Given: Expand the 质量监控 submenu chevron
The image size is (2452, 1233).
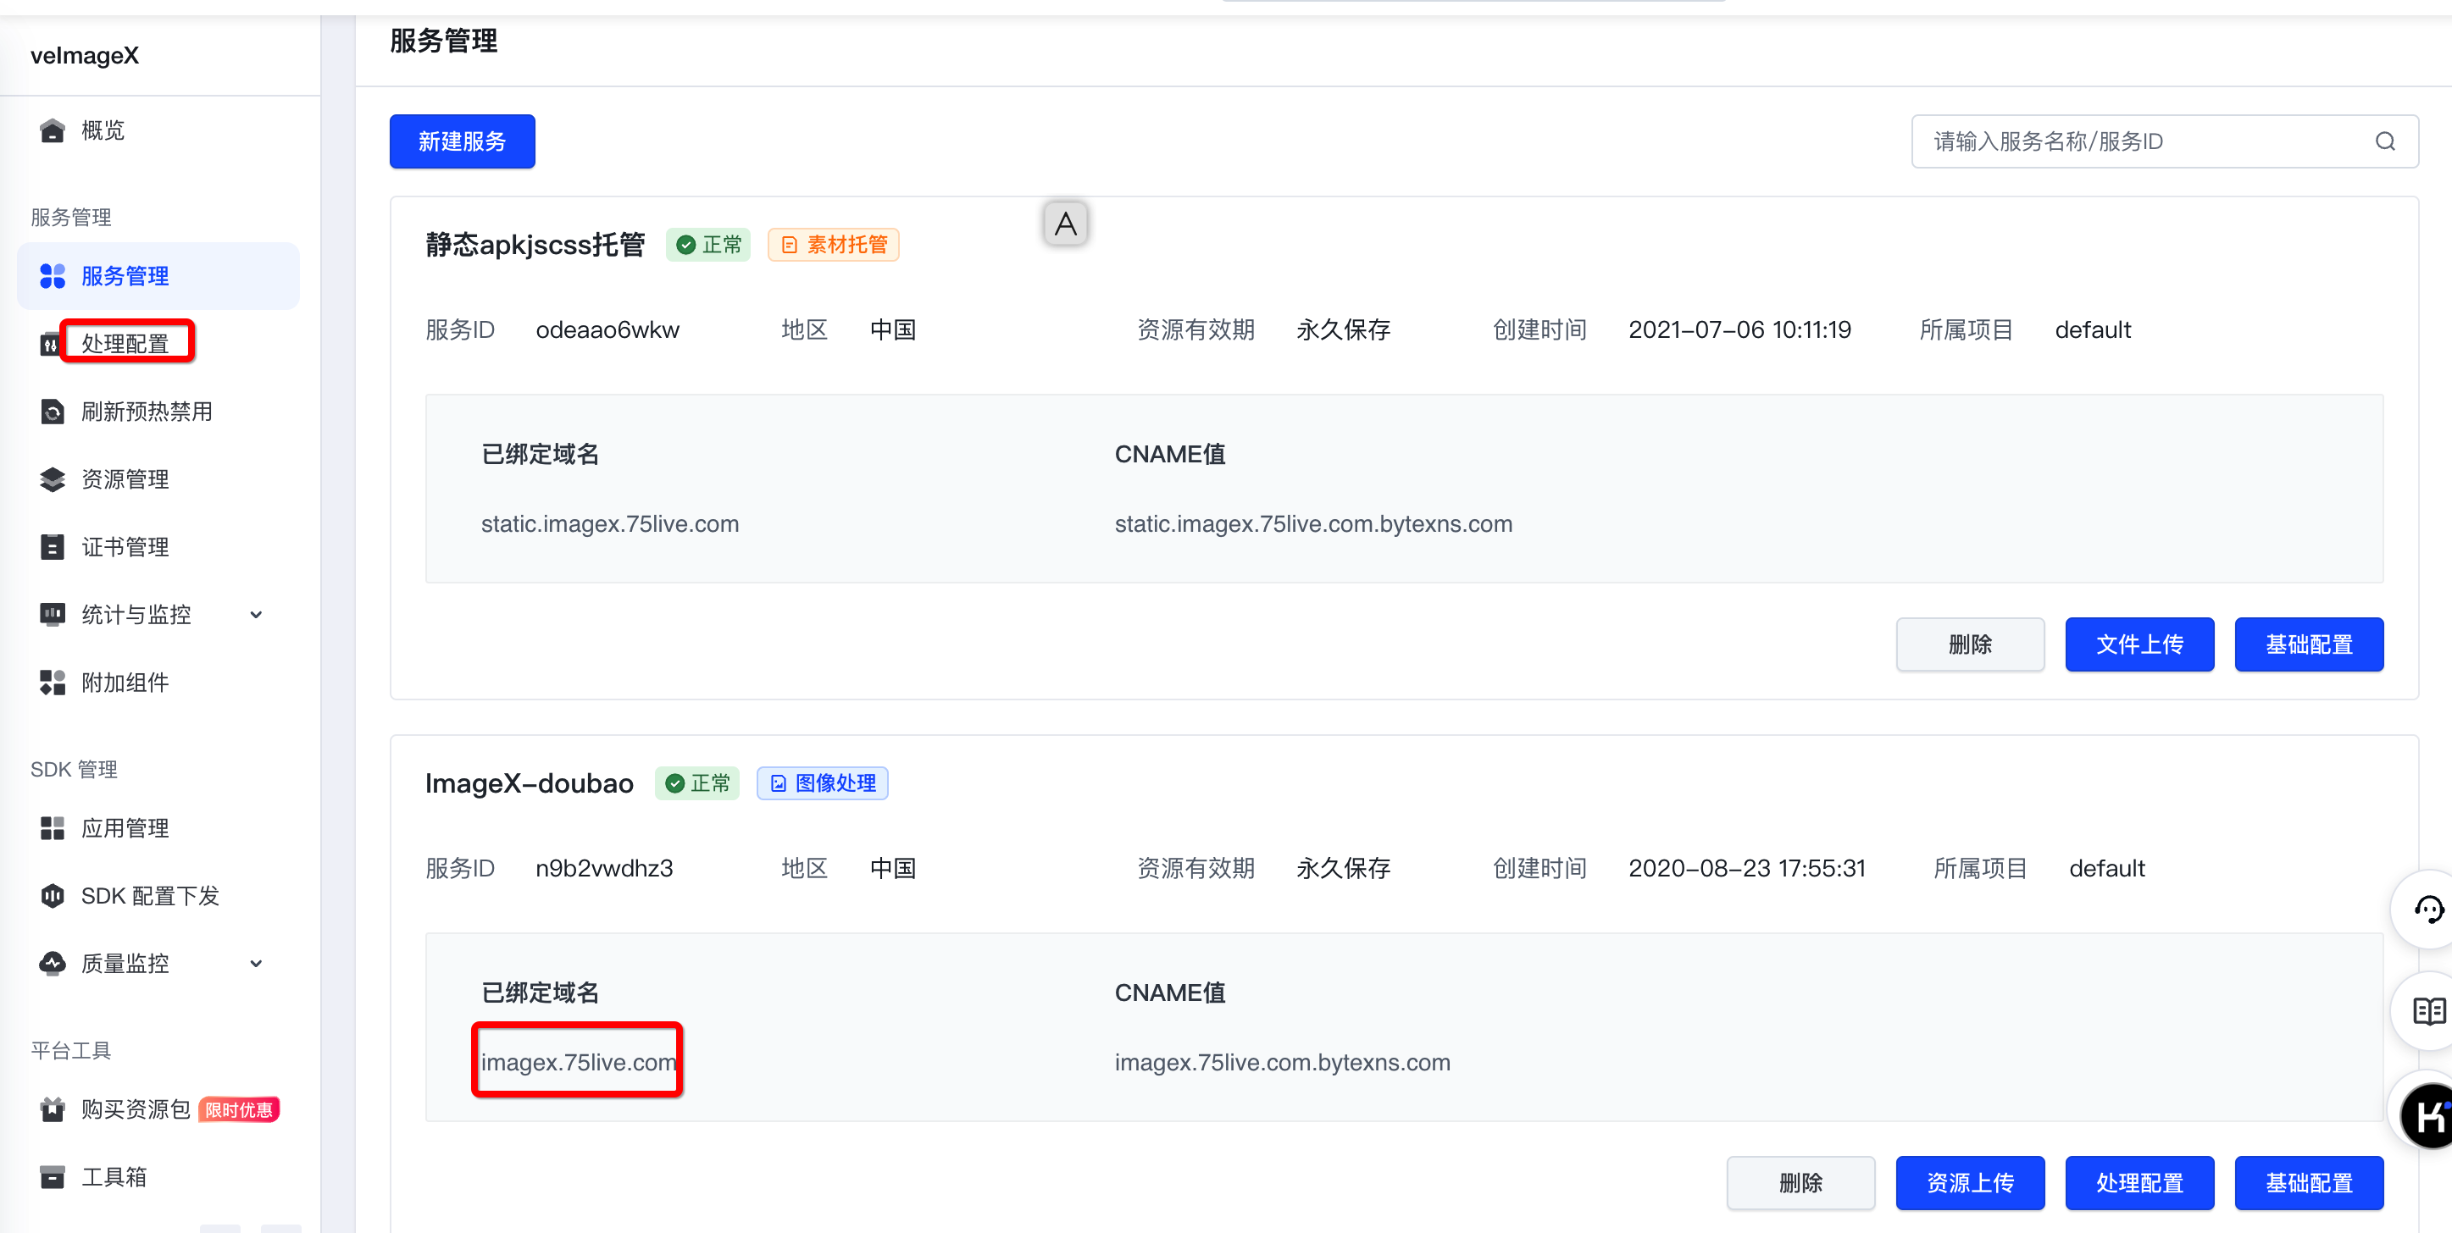Looking at the screenshot, I should point(256,964).
